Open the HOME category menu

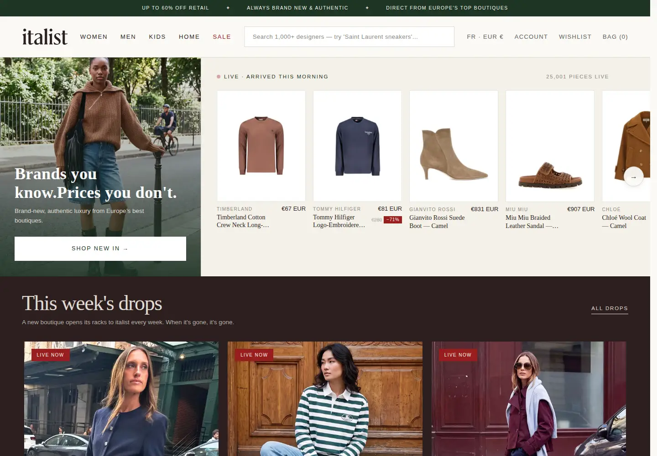(189, 37)
